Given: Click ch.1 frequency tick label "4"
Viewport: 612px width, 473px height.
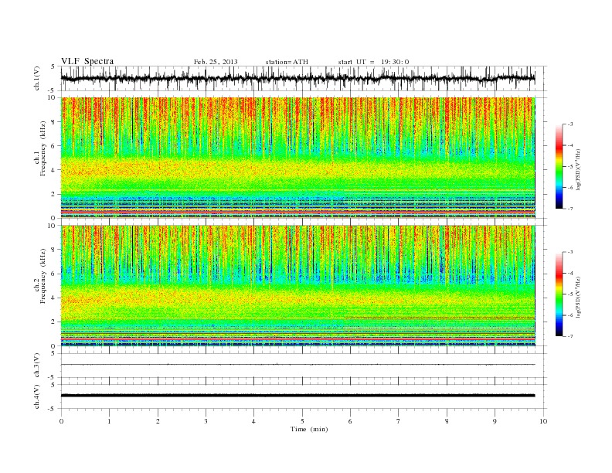Looking at the screenshot, I should click(54, 170).
